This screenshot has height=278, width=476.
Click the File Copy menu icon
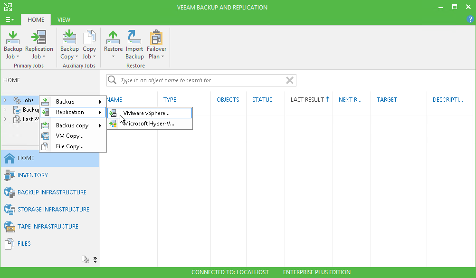point(45,146)
